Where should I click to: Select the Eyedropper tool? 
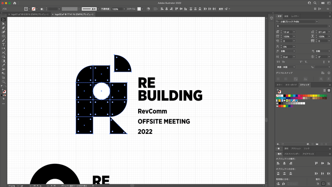pos(3,65)
